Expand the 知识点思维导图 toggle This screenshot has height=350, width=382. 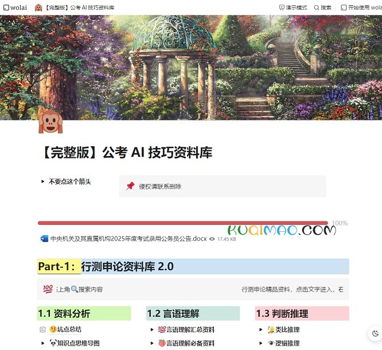(42, 344)
